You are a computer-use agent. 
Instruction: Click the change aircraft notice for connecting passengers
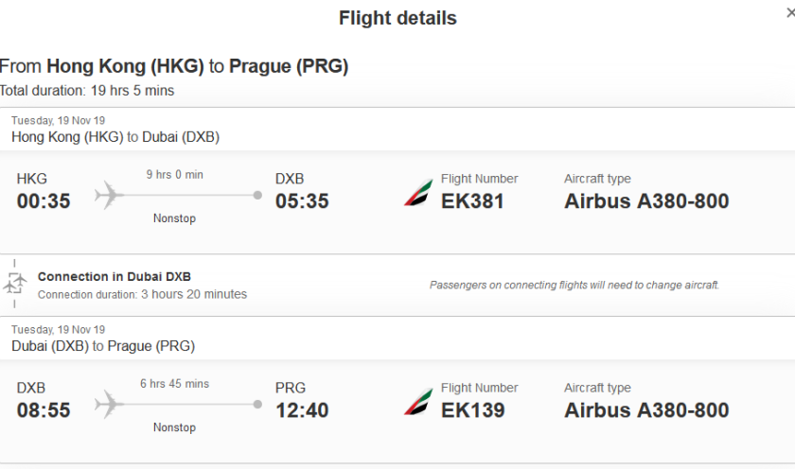click(x=574, y=285)
